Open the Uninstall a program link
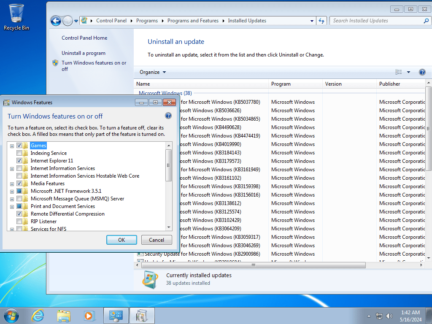The height and width of the screenshot is (324, 432). tap(84, 53)
